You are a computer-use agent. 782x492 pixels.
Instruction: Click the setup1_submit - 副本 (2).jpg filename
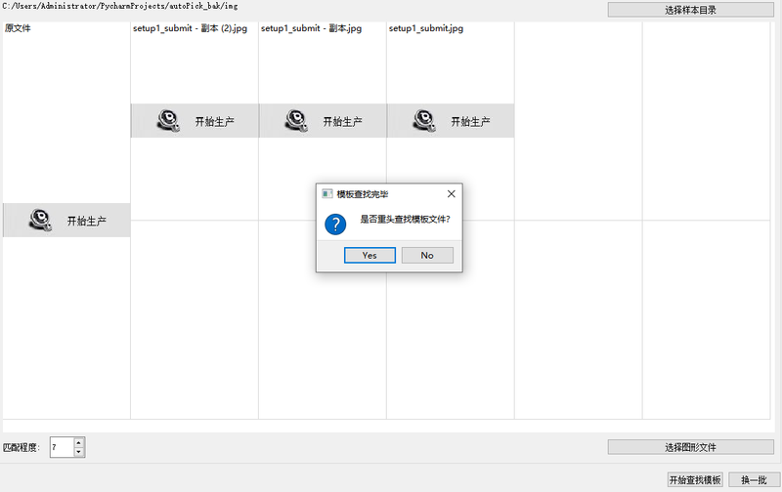click(190, 28)
